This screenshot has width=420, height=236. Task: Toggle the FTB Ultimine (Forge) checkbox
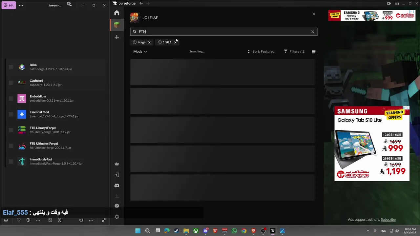tap(11, 146)
